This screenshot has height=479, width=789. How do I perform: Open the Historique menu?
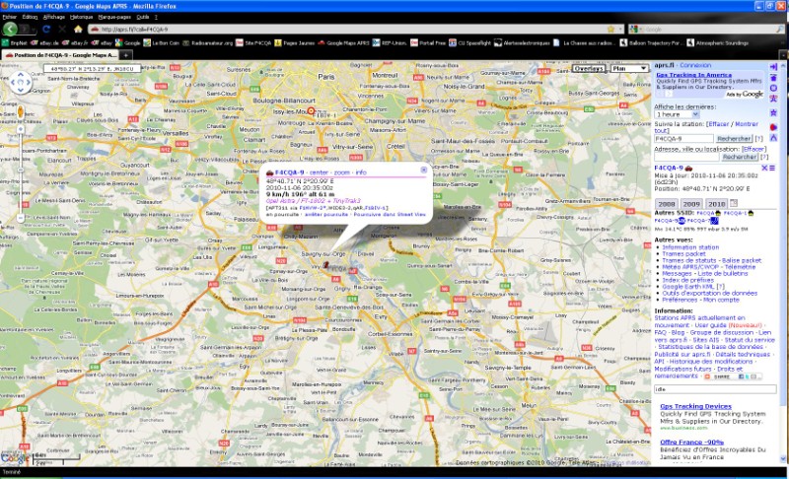pos(81,17)
